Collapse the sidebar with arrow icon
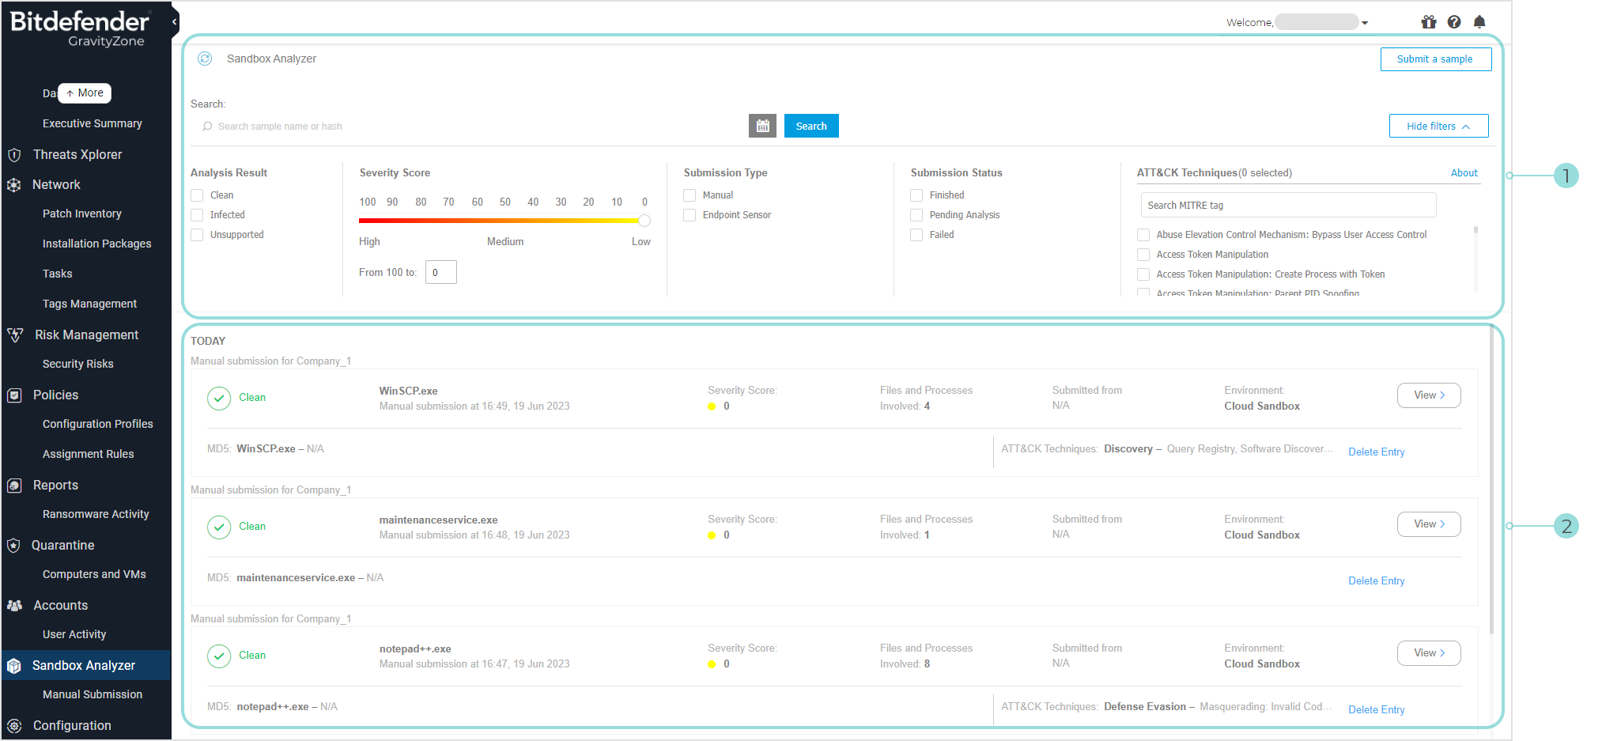This screenshot has height=741, width=1602. pos(174,22)
